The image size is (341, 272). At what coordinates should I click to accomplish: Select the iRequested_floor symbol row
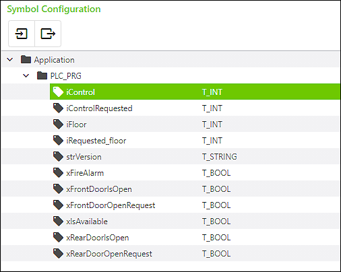pyautogui.click(x=195, y=141)
